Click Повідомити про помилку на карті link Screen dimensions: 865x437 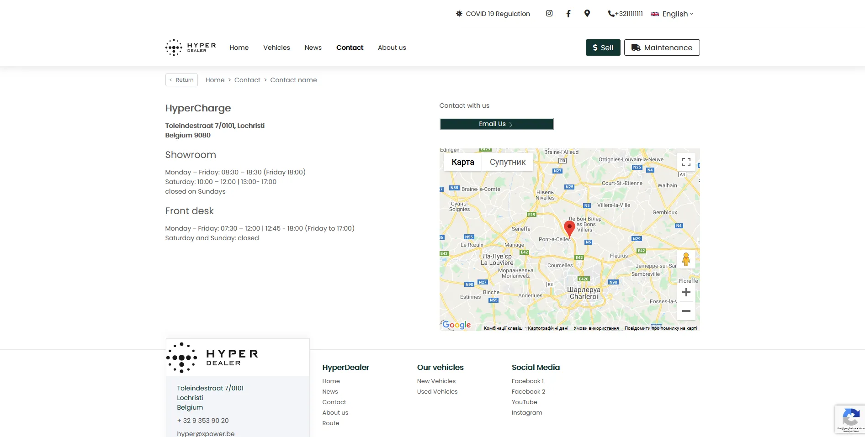661,328
